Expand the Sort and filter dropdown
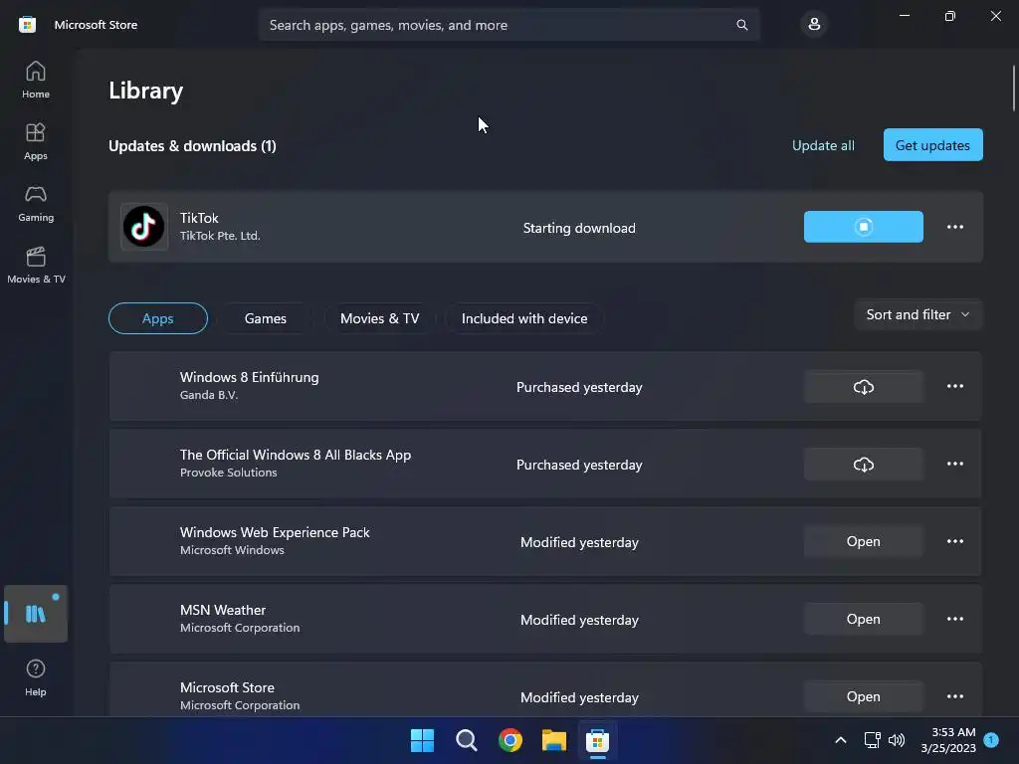 pyautogui.click(x=917, y=314)
